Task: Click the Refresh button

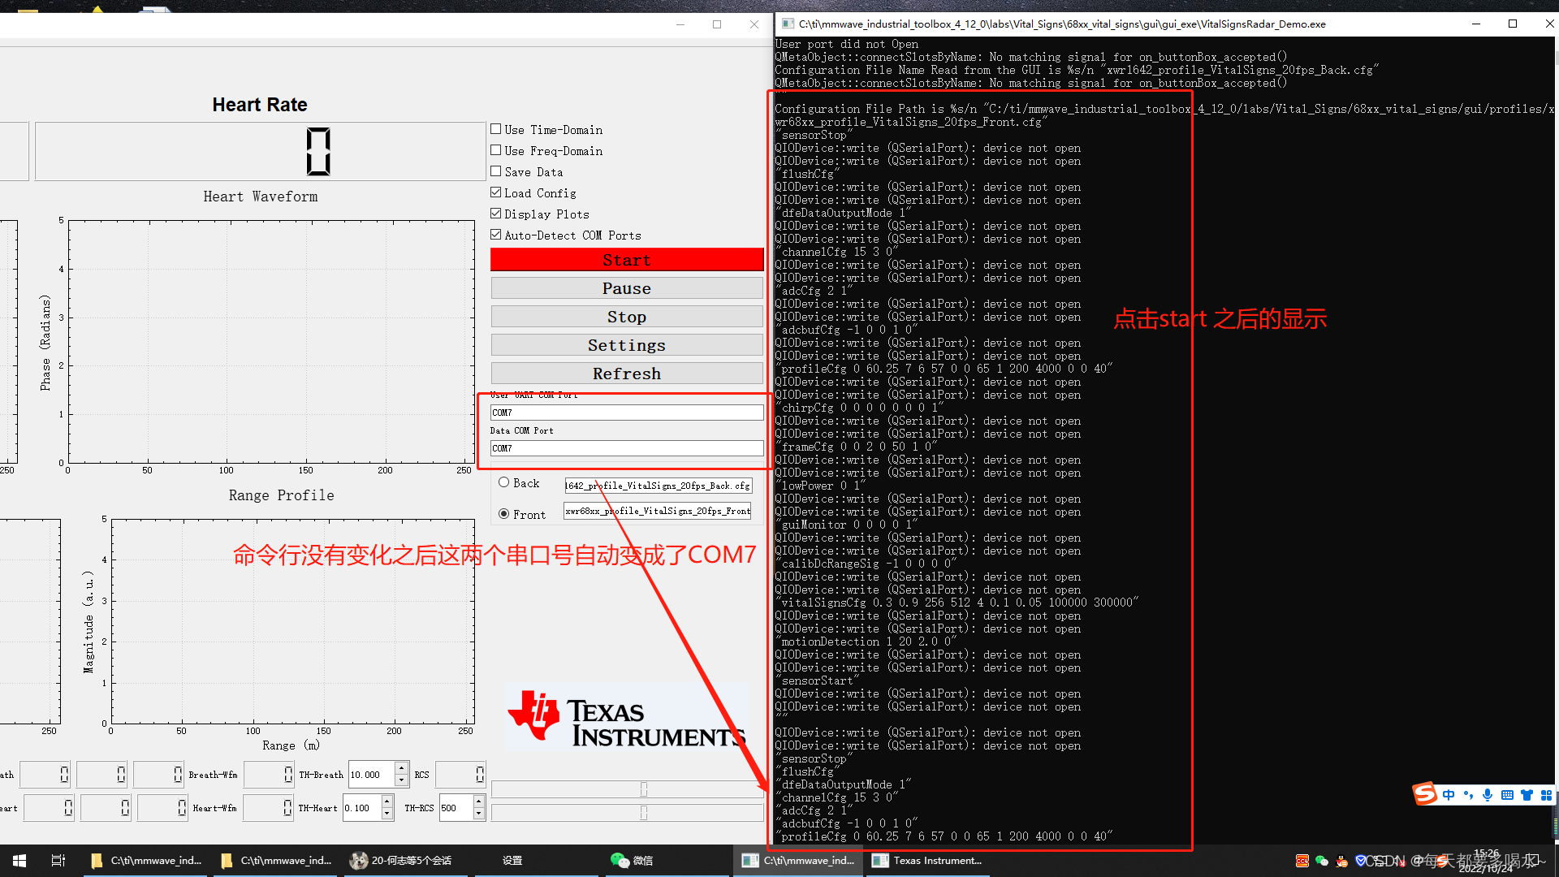Action: (x=626, y=373)
